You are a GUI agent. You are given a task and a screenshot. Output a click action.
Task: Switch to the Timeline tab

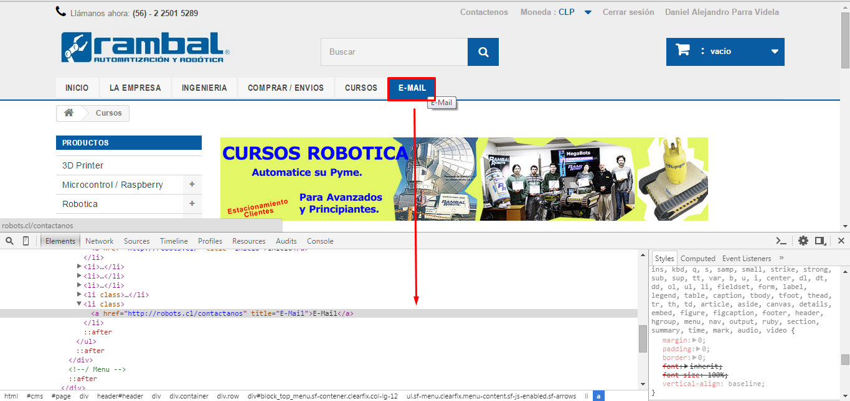[174, 241]
